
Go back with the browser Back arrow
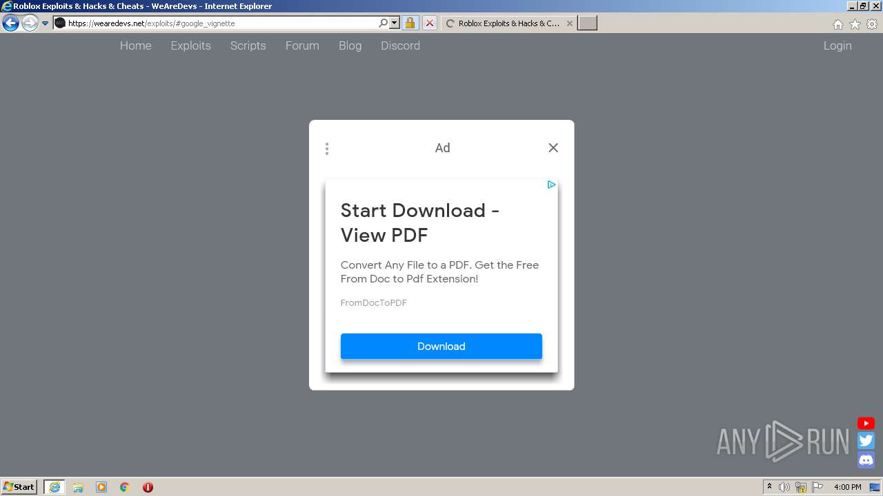[x=10, y=23]
